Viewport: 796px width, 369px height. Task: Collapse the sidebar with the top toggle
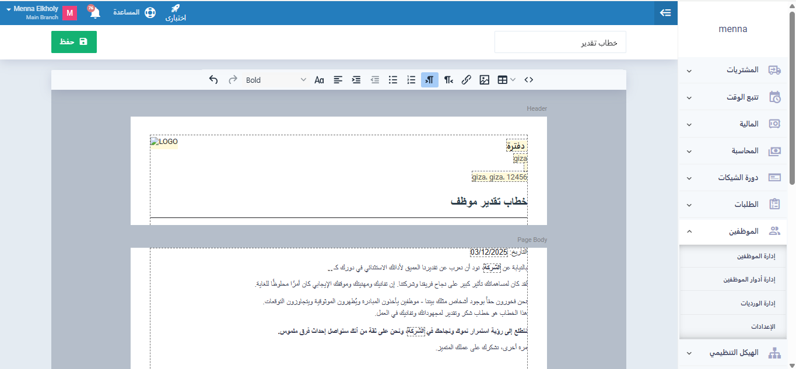[665, 13]
